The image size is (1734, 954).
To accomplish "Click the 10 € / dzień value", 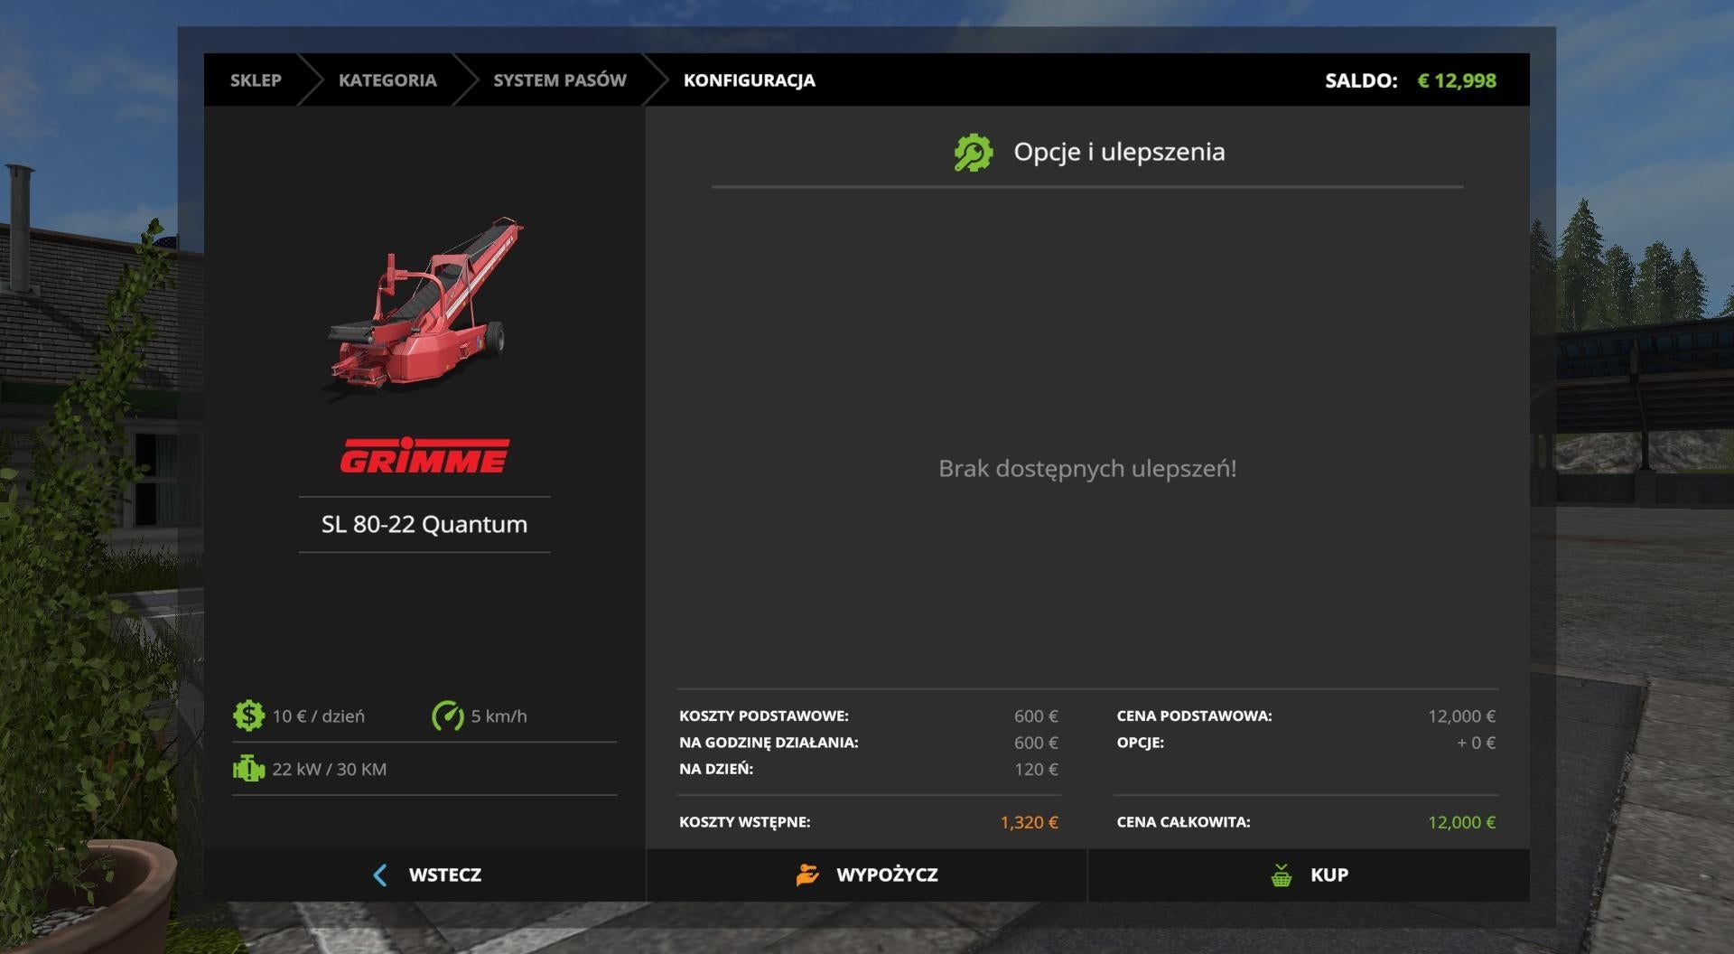I will click(319, 716).
